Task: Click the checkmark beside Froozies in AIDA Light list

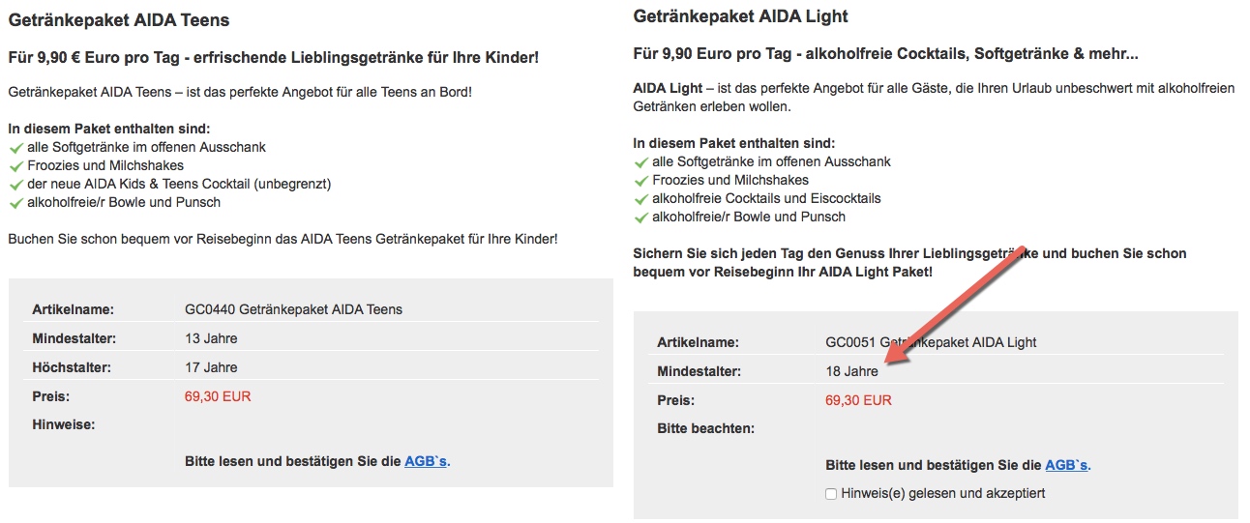Action: 640,181
